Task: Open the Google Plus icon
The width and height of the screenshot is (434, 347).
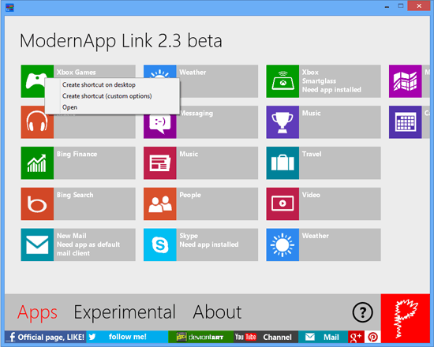Action: (356, 337)
